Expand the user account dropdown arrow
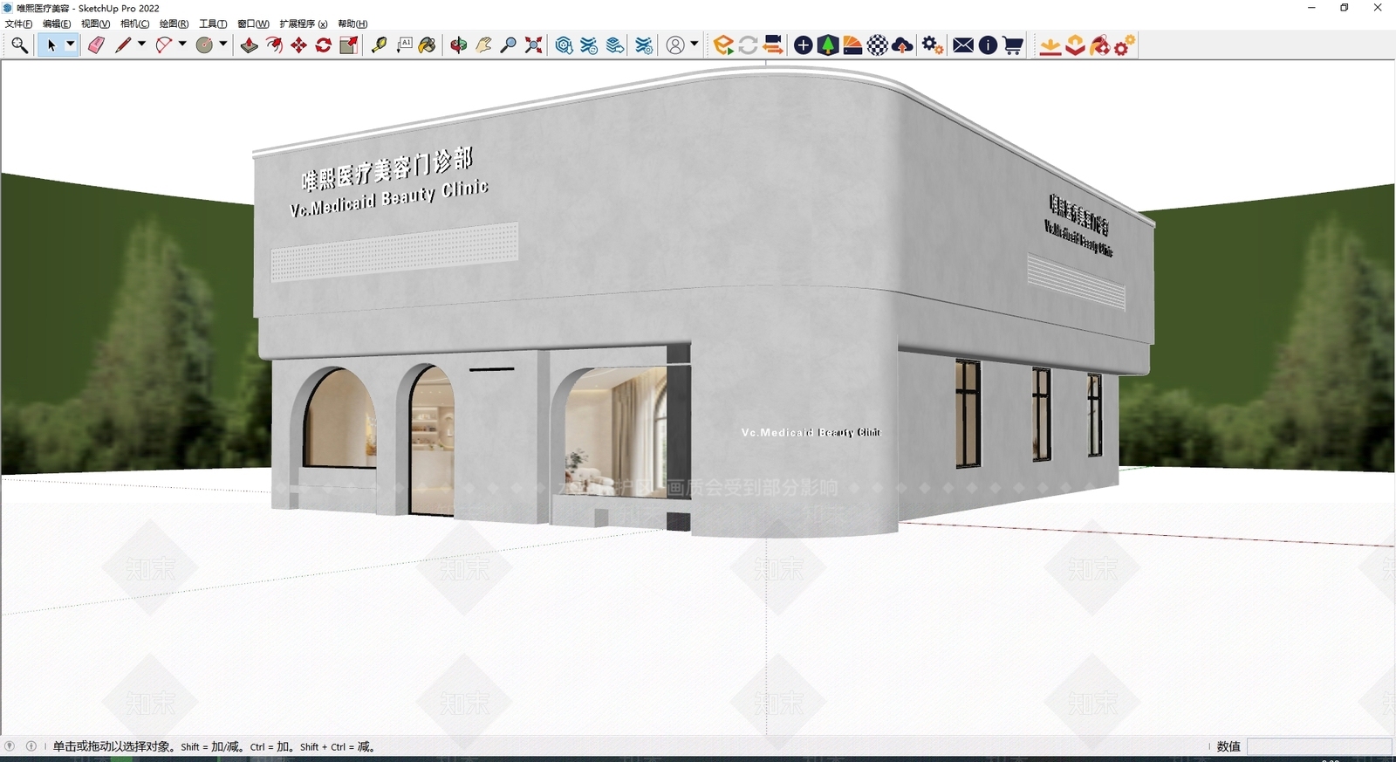 (x=695, y=45)
